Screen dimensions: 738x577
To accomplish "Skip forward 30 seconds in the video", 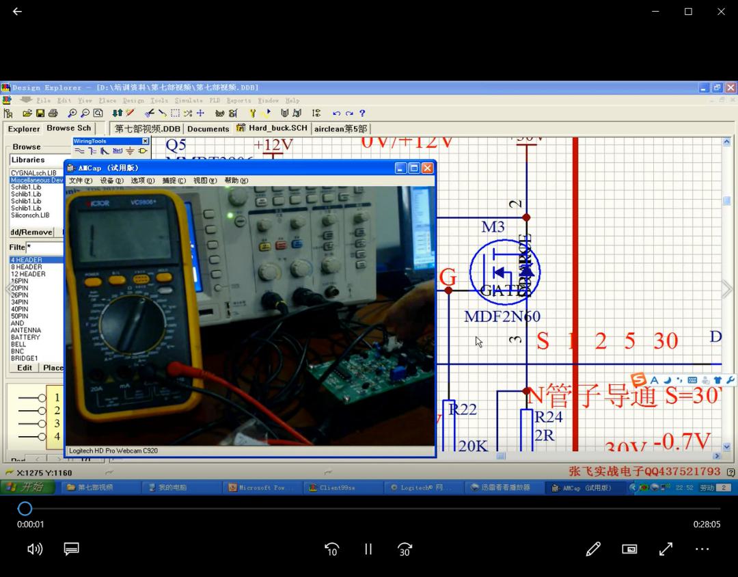I will coord(405,549).
